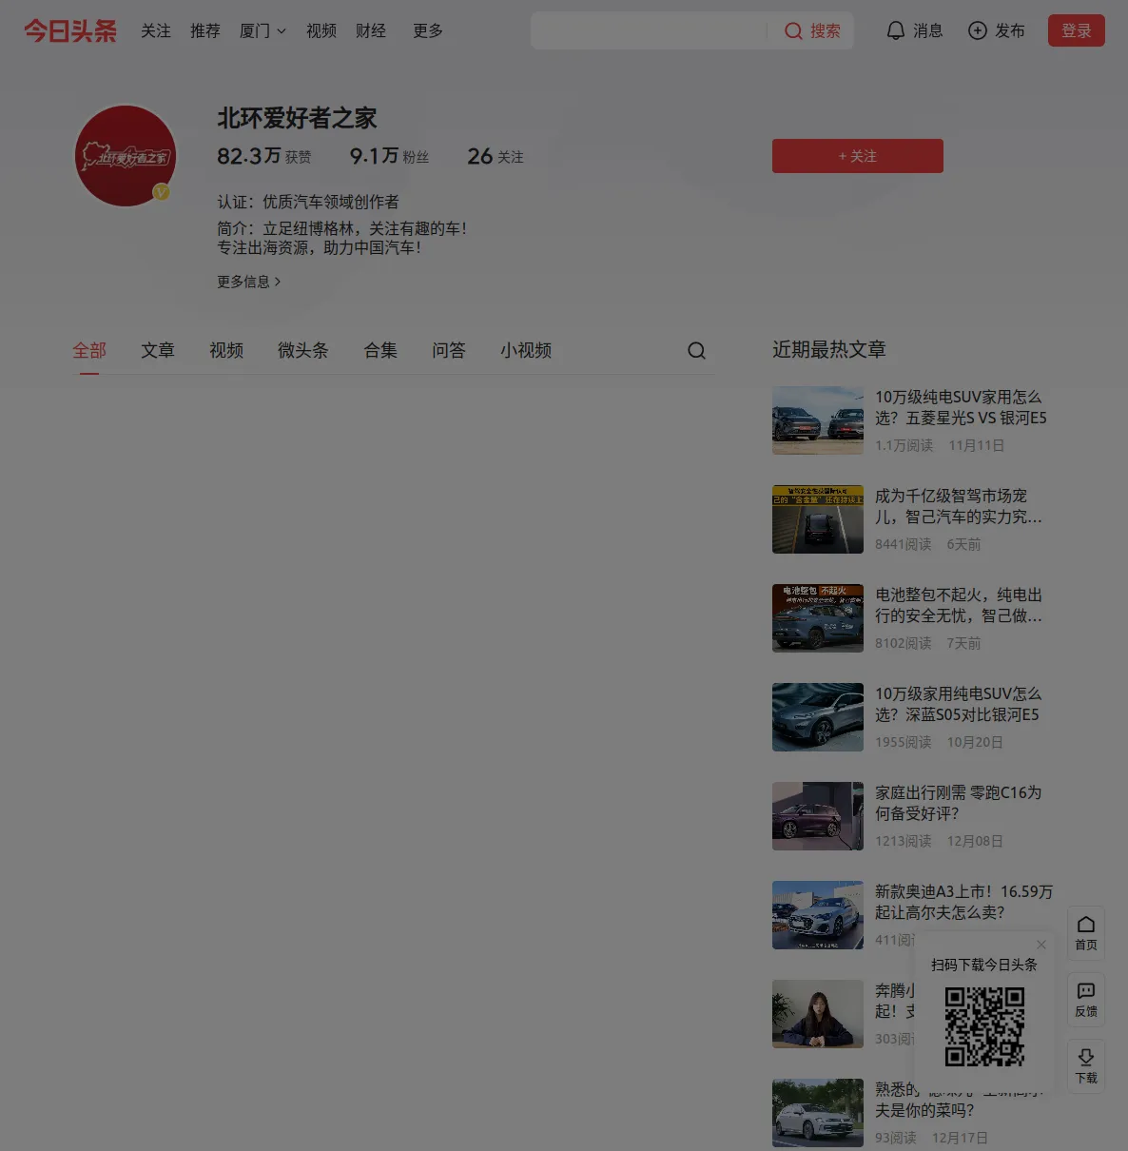Switch to the 问答 tab
This screenshot has height=1151, width=1128.
[449, 351]
